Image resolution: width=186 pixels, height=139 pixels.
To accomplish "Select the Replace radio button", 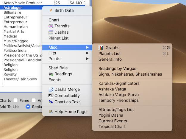I will pyautogui.click(x=28, y=107).
